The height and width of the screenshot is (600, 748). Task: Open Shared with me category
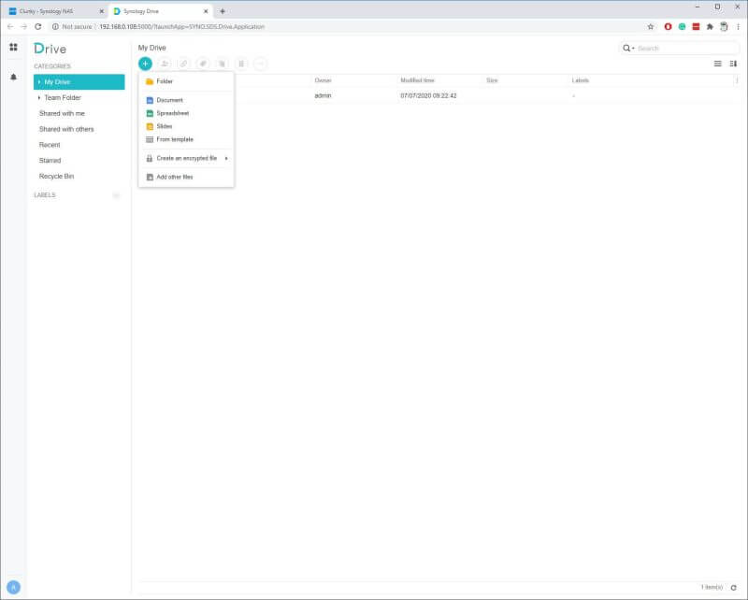pyautogui.click(x=62, y=113)
